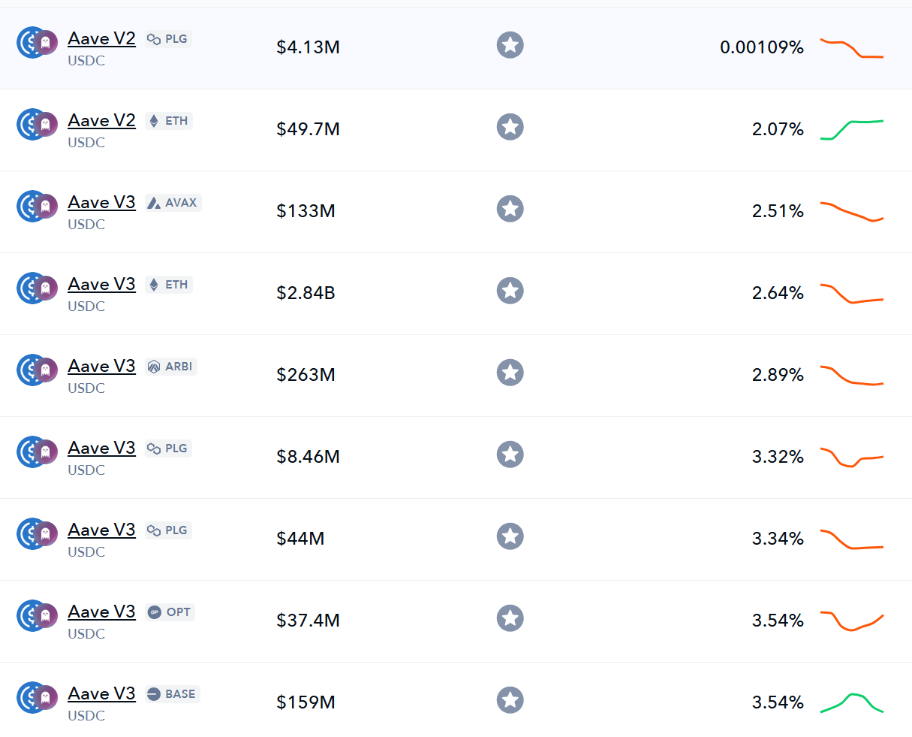The image size is (912, 737).
Task: Click the red sparkline next to 3.54% OPT pool
Action: pos(852,621)
